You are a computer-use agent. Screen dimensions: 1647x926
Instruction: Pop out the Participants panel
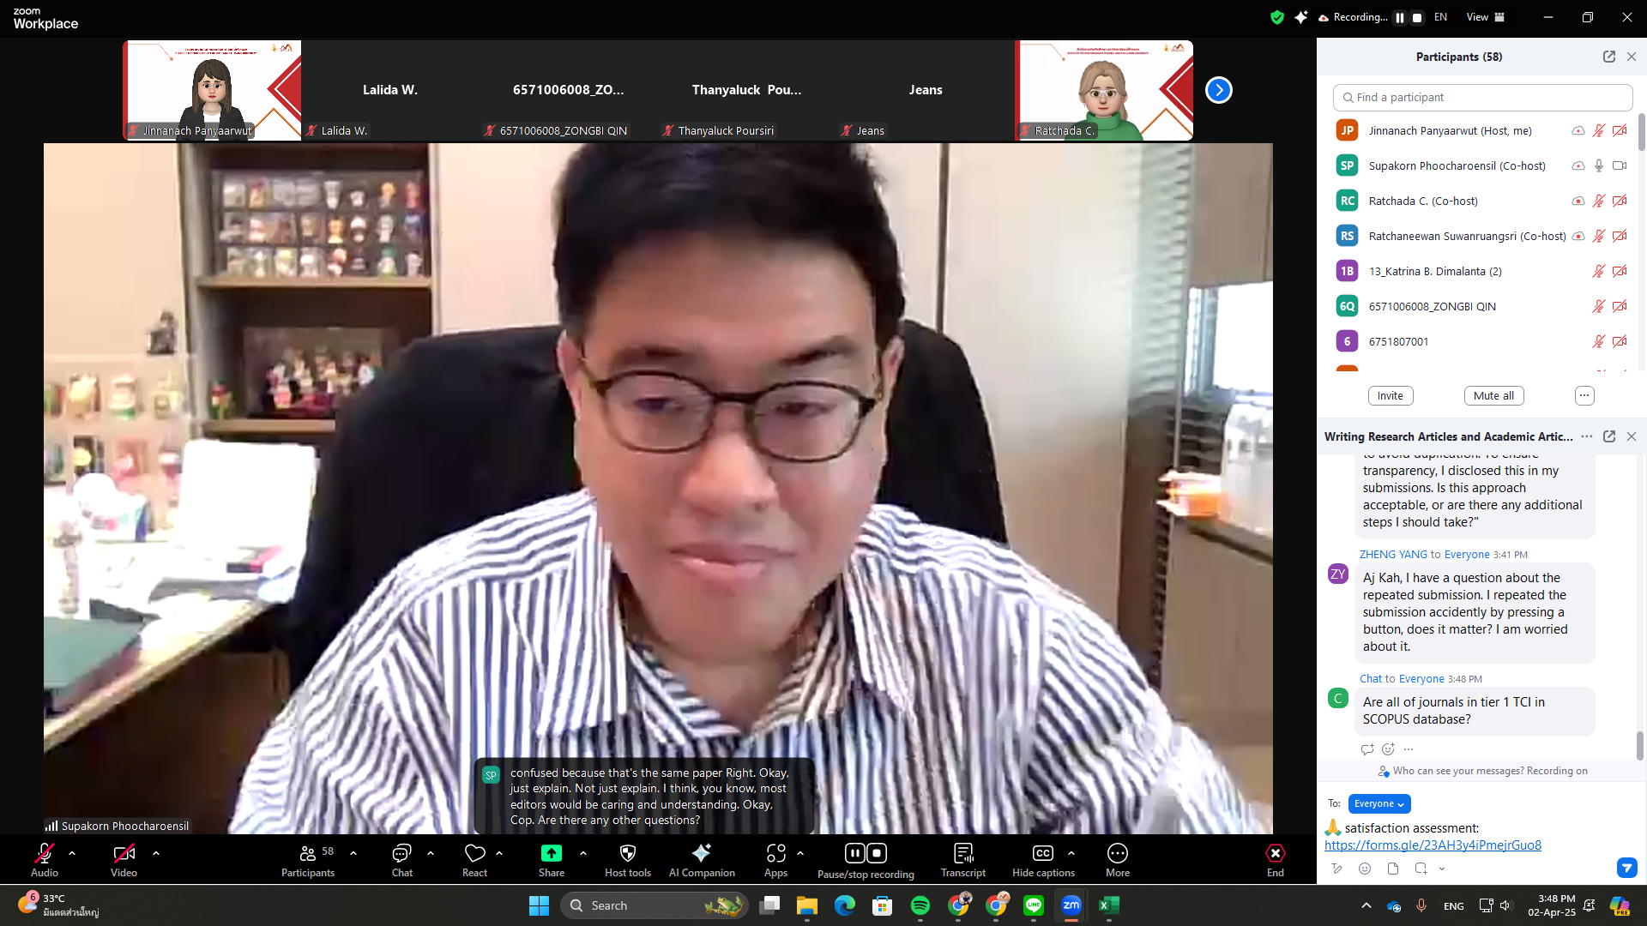(x=1608, y=57)
